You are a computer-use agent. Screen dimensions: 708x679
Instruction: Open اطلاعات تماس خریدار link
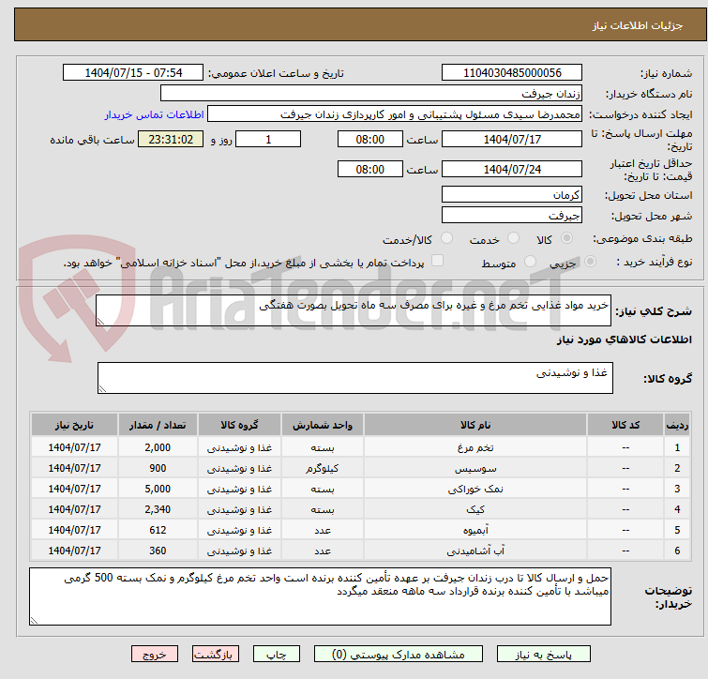tap(155, 114)
